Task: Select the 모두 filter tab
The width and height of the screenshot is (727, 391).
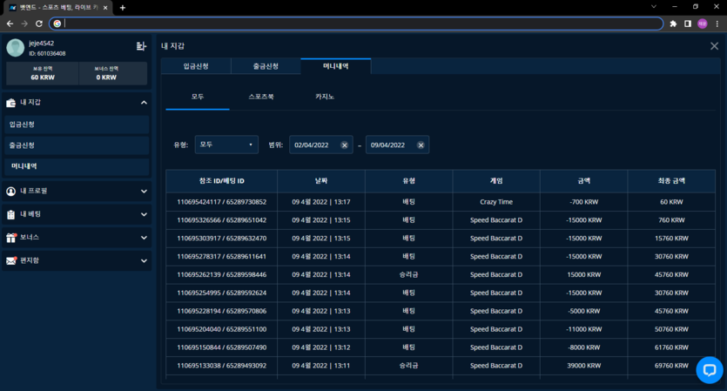Action: click(198, 97)
